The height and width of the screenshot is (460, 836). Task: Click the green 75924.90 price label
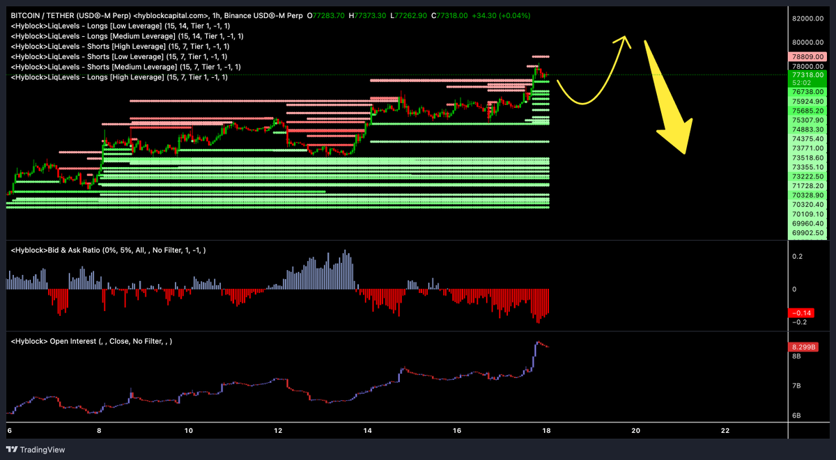point(808,101)
